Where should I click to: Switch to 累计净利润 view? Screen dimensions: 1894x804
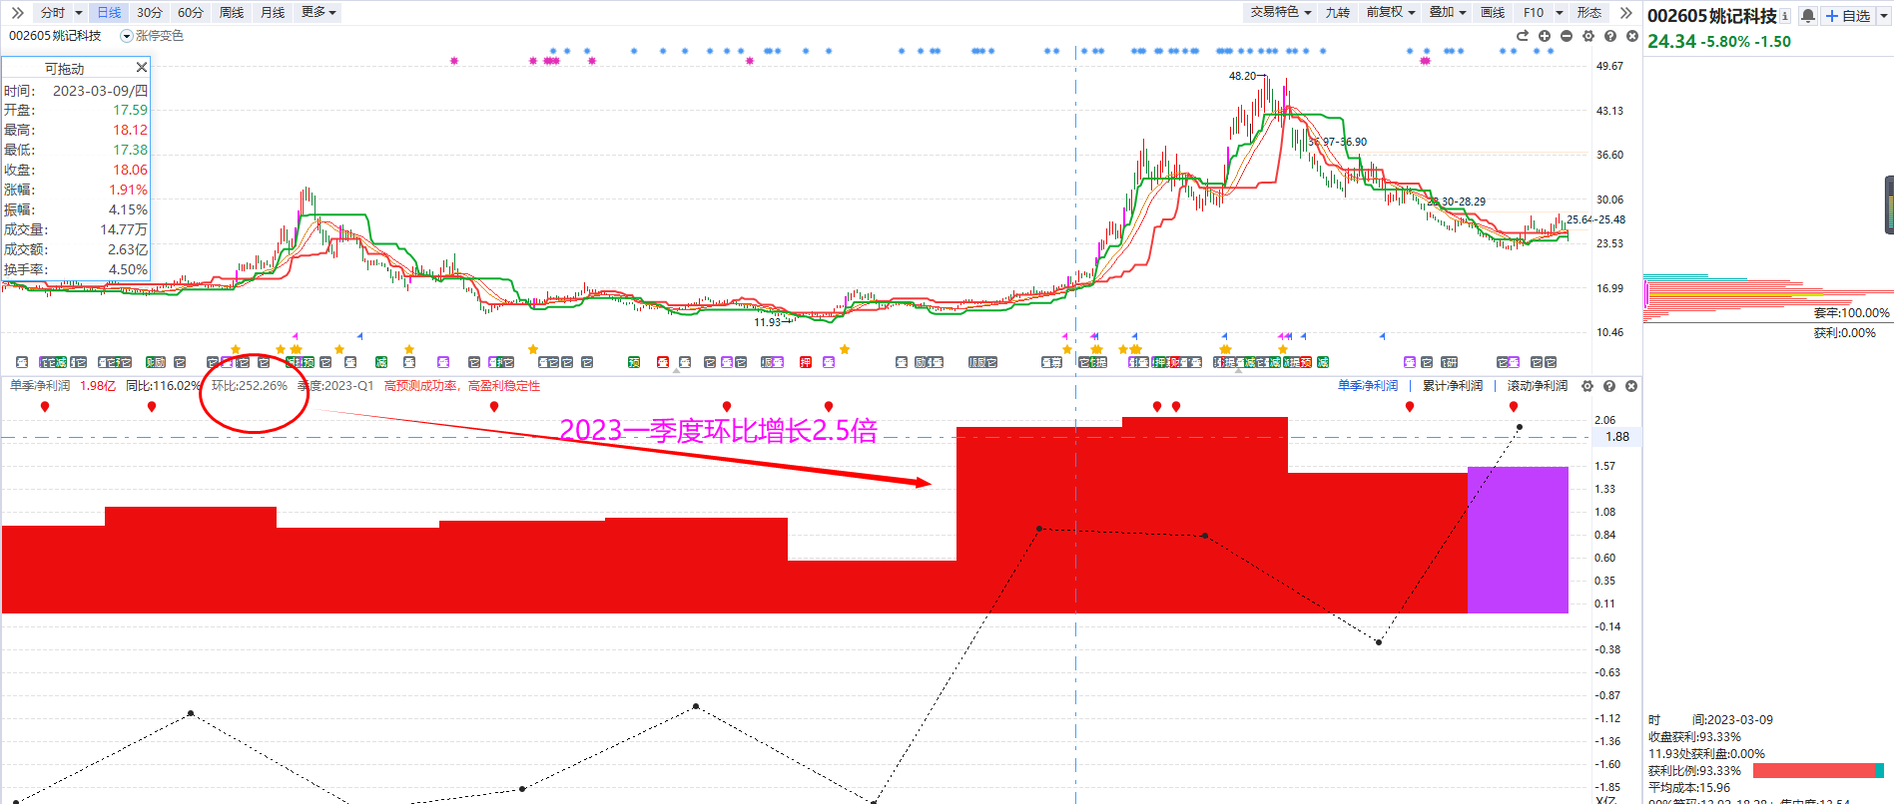[1452, 386]
